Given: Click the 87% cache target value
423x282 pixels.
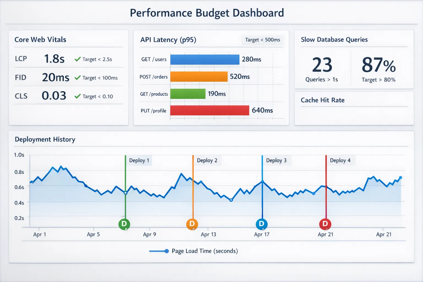Looking at the screenshot, I should [x=379, y=66].
